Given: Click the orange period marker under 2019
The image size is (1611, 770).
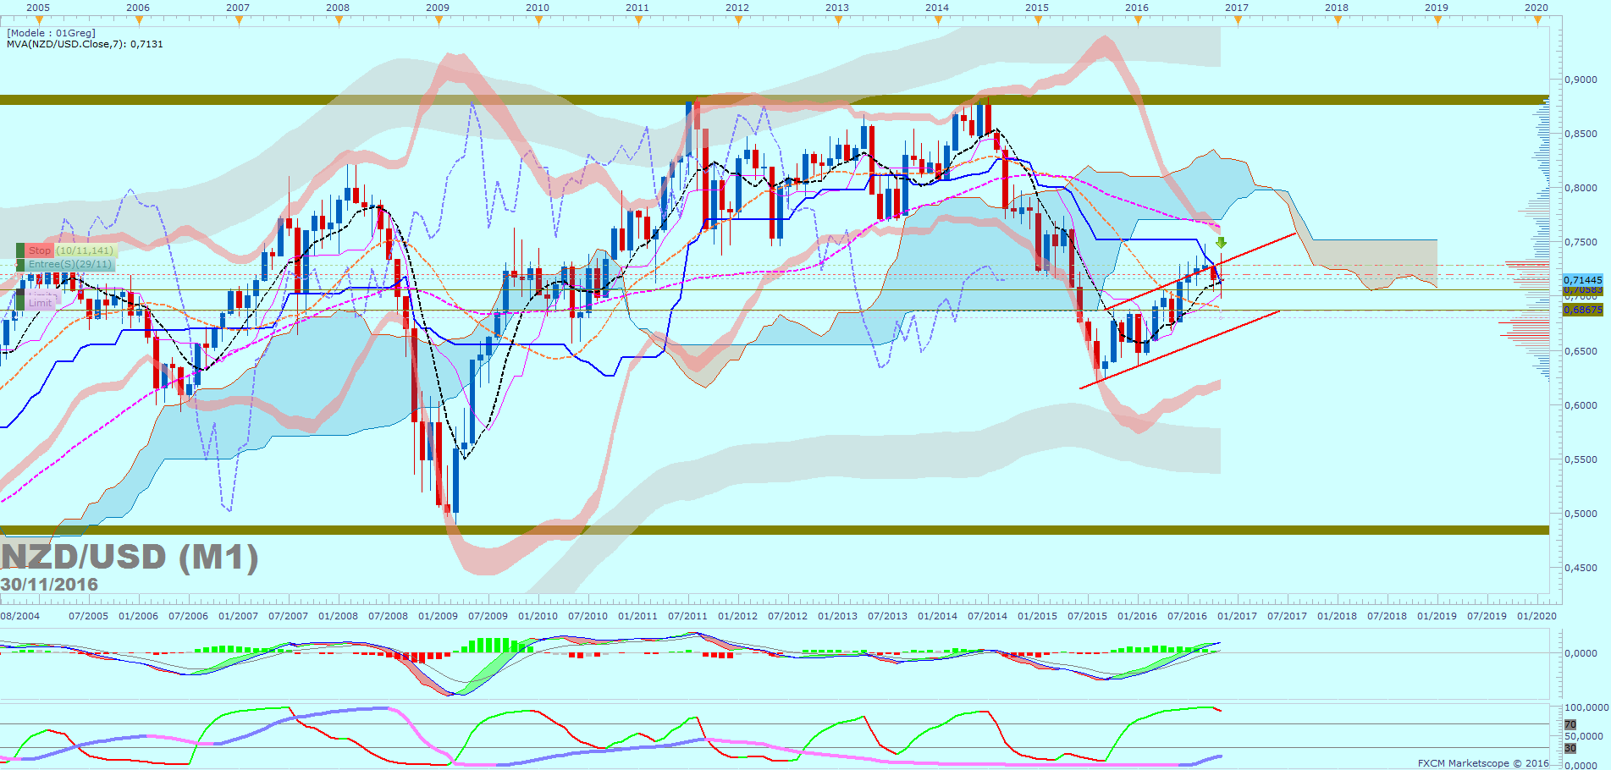Looking at the screenshot, I should point(1437,20).
